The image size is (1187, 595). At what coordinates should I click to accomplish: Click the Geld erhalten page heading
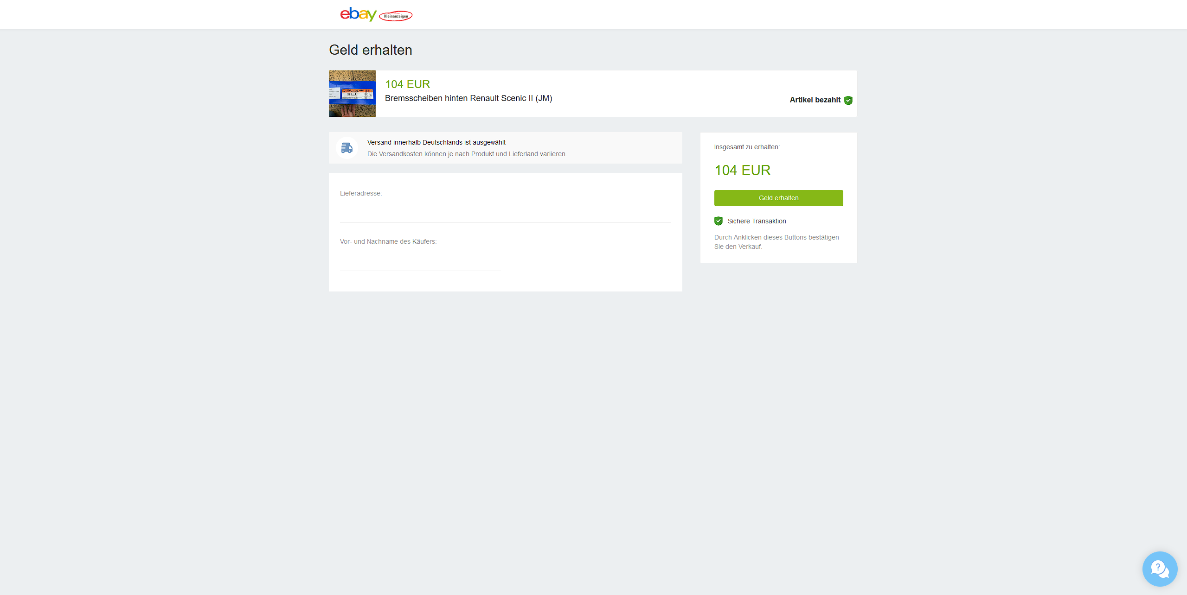[x=371, y=50]
